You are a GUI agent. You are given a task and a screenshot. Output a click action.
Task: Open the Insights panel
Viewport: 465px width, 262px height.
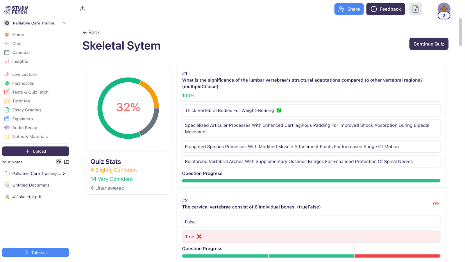(20, 61)
